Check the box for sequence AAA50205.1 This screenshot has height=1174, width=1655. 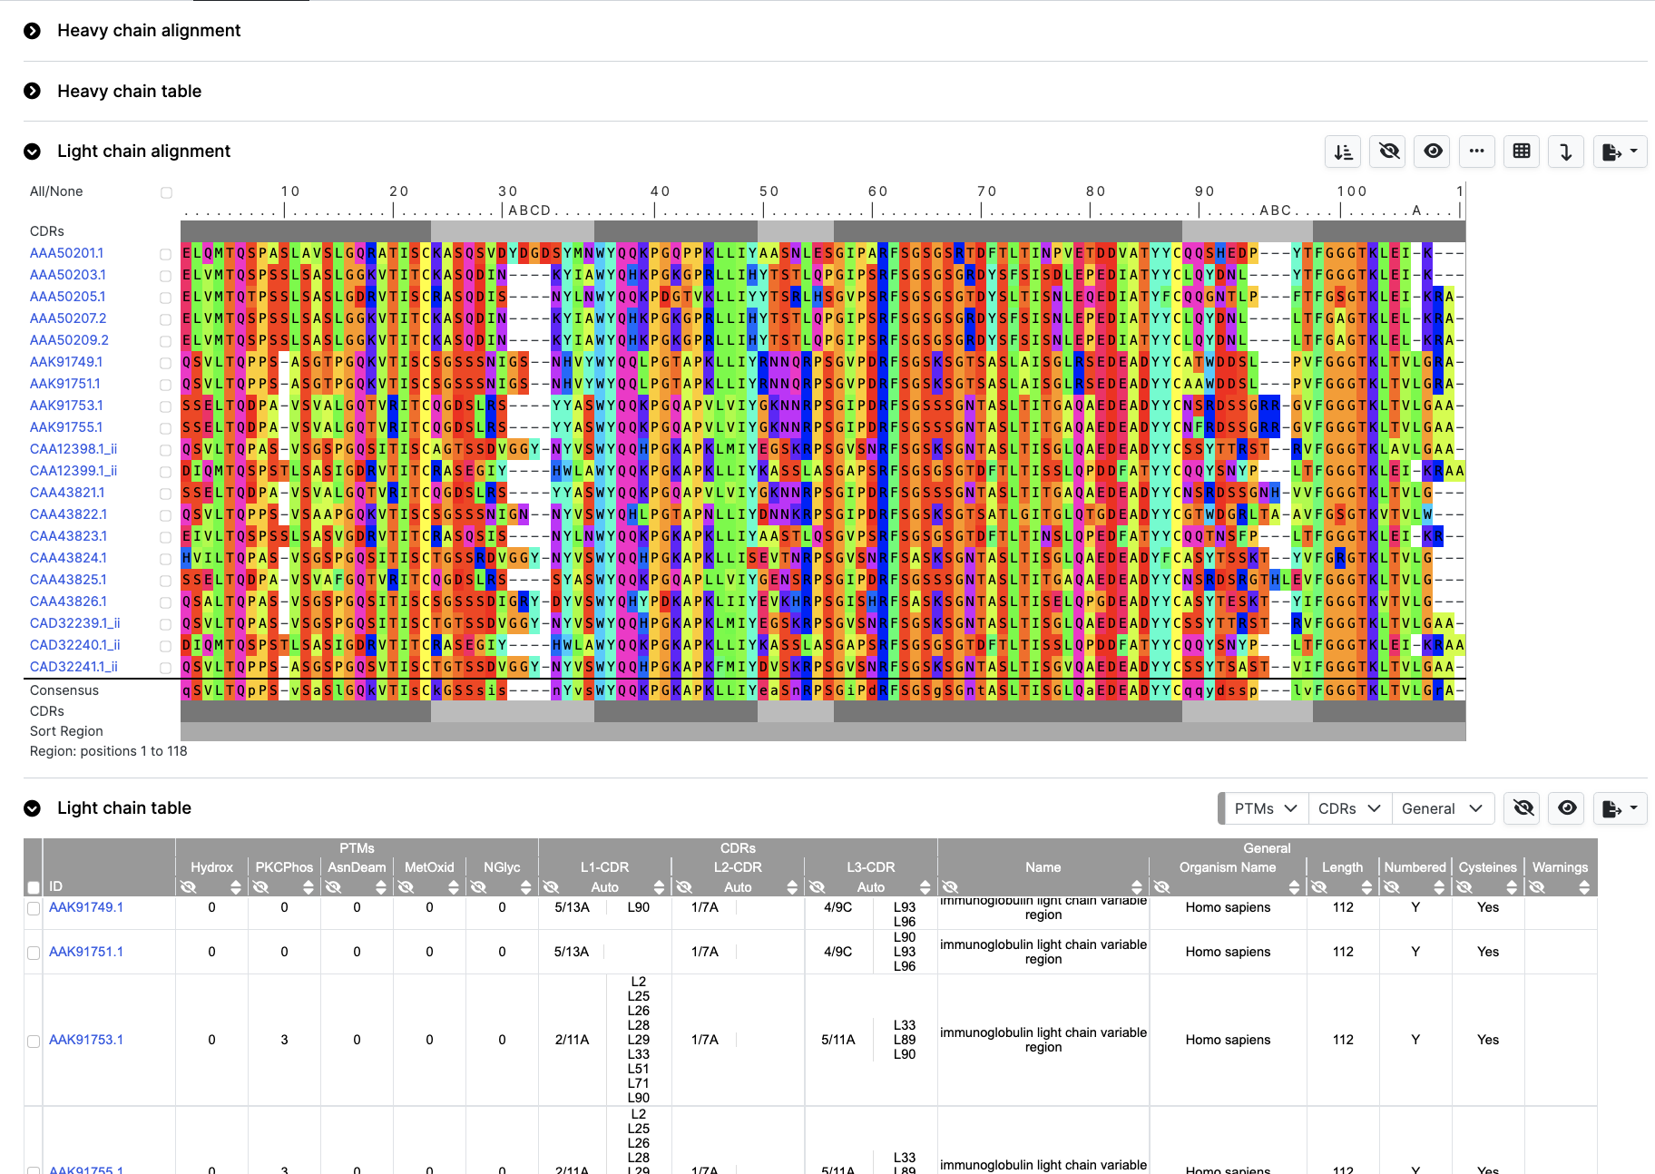tap(165, 298)
